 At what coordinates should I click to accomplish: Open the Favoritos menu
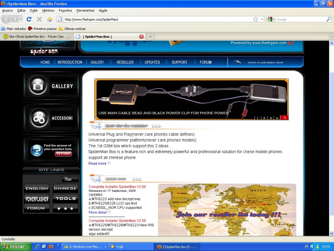66,10
